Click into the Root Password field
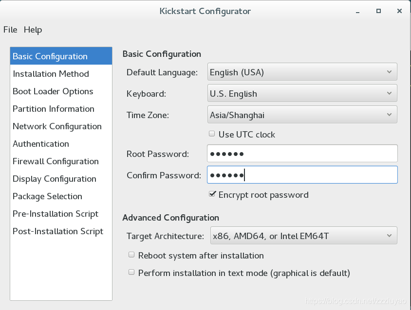Screen dimensions: 411x310 pos(302,154)
